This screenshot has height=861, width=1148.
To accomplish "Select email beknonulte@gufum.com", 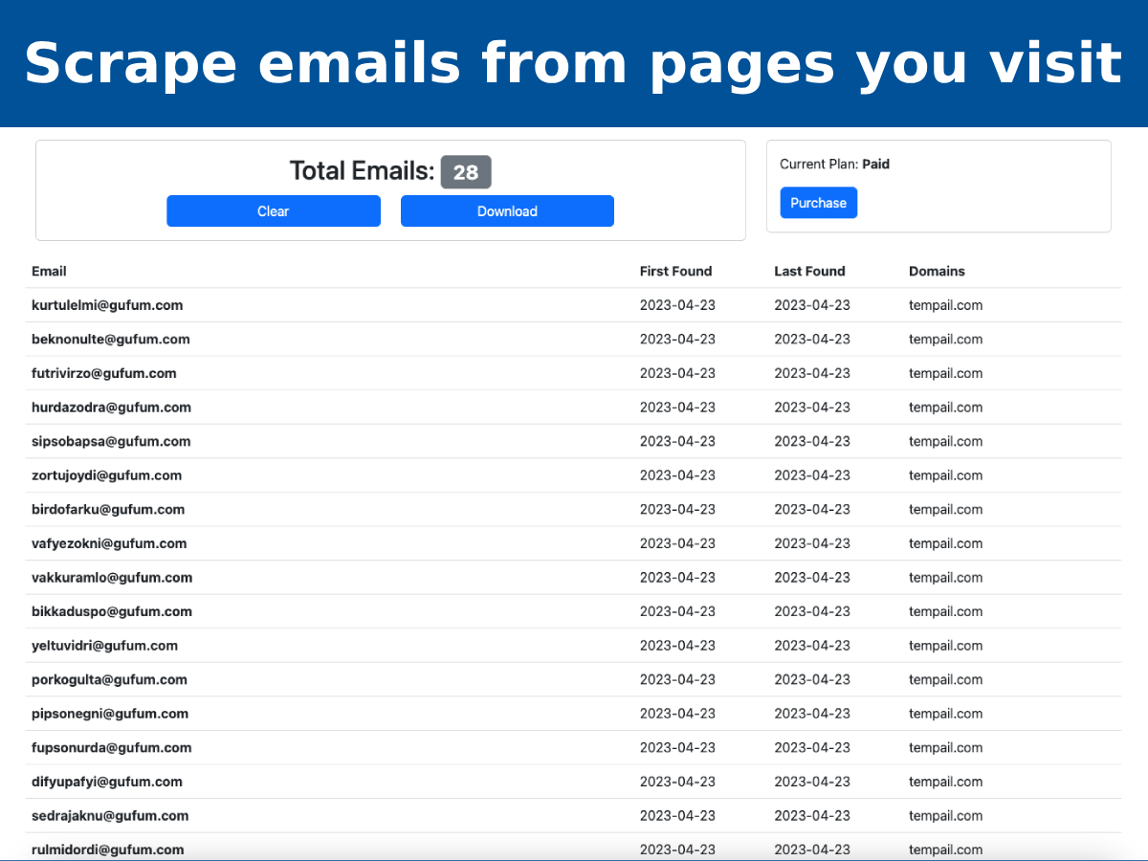I will [111, 340].
